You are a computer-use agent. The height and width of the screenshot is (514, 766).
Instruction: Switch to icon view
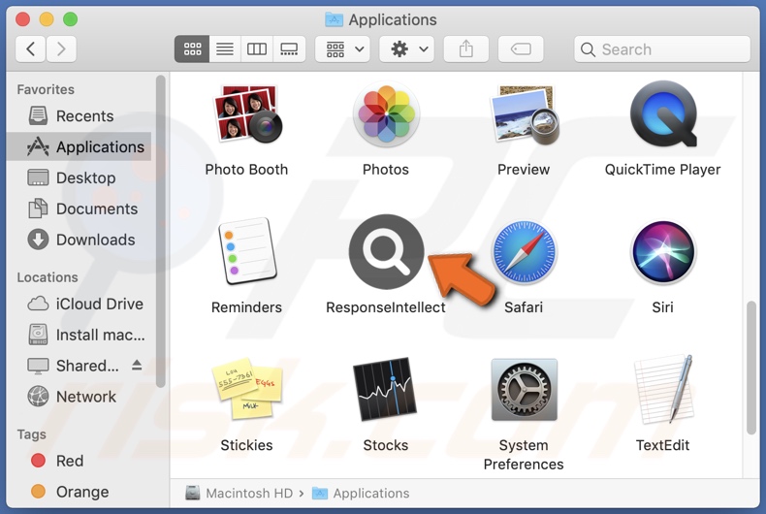[192, 48]
